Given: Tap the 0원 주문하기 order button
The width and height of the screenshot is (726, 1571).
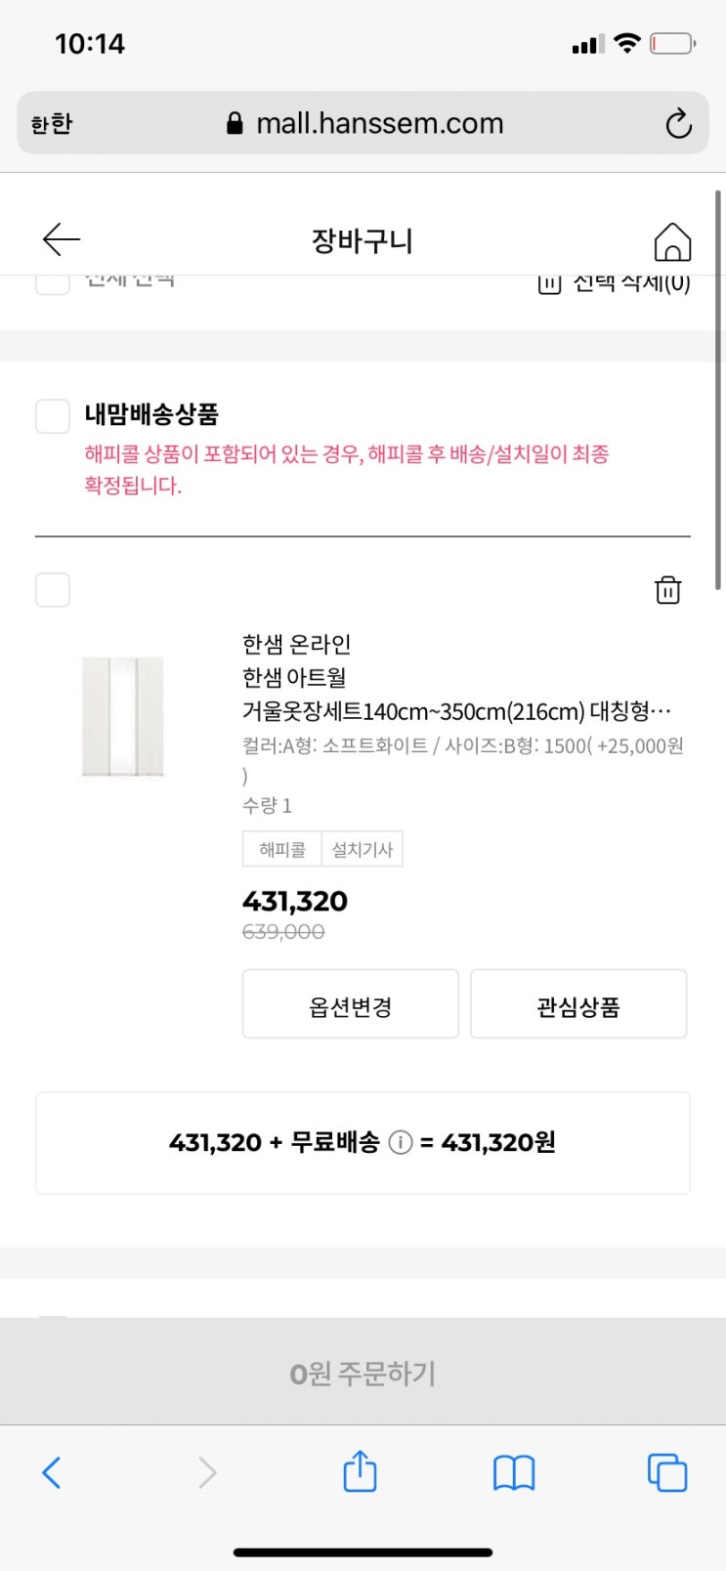Looking at the screenshot, I should [363, 1372].
